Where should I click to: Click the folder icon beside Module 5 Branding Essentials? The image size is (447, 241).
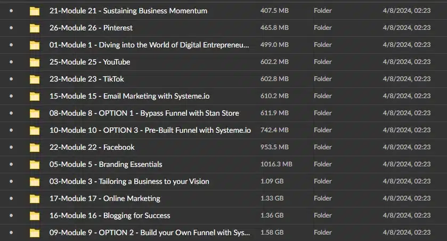35,165
